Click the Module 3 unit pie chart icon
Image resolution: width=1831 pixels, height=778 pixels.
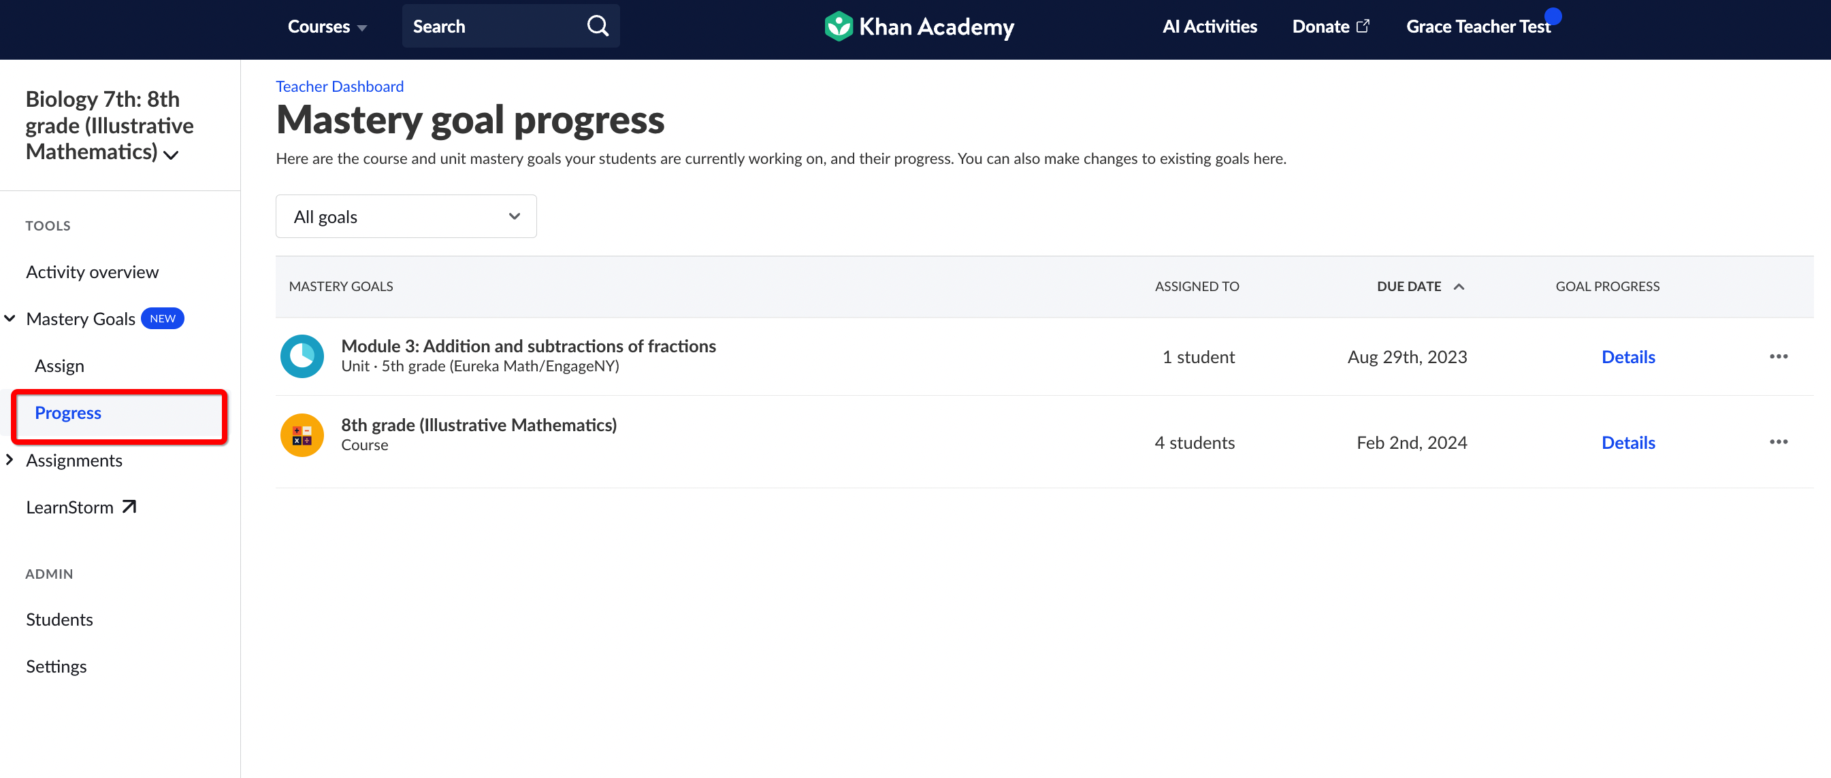(x=302, y=356)
